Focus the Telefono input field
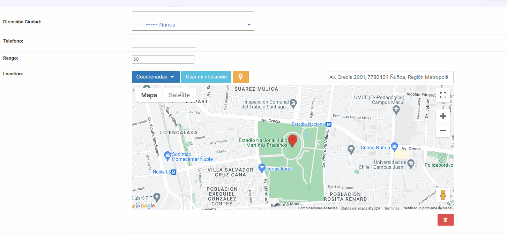This screenshot has width=507, height=235. click(x=164, y=43)
